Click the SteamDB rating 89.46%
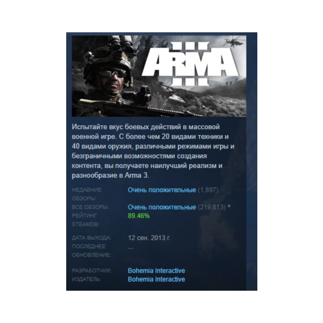Screen dimensions: 323x323 [139, 216]
